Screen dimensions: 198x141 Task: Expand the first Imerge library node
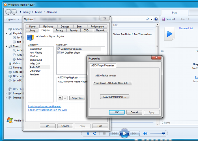[6, 93]
